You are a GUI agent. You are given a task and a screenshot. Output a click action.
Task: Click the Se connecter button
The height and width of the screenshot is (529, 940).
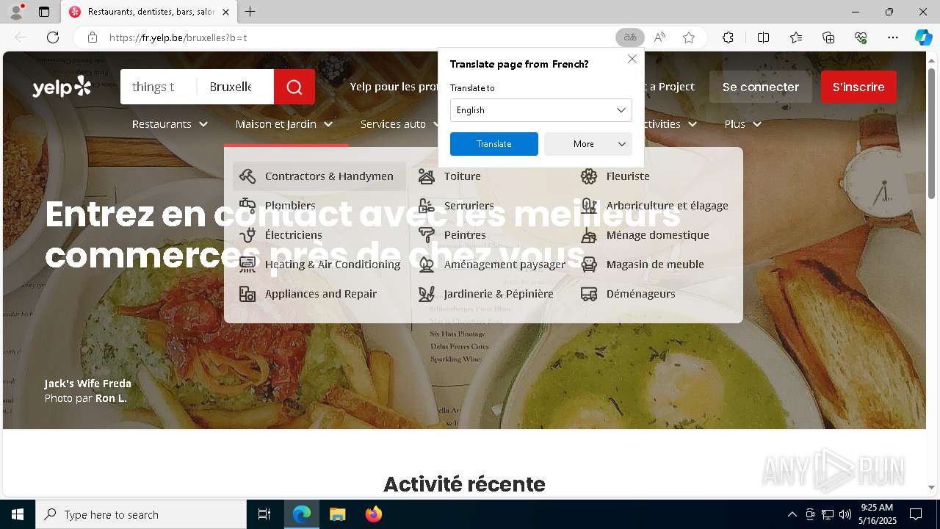click(x=761, y=87)
